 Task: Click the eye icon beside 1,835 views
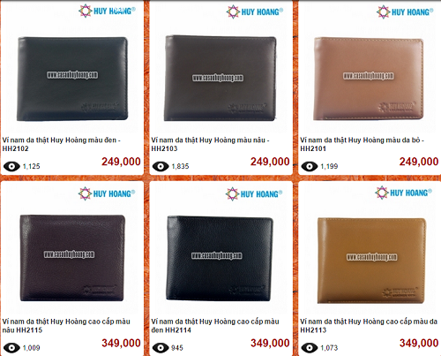coord(161,167)
